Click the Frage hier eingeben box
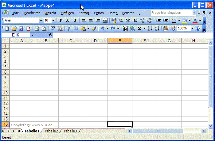Screen dimensions: 215x141 coord(172,13)
